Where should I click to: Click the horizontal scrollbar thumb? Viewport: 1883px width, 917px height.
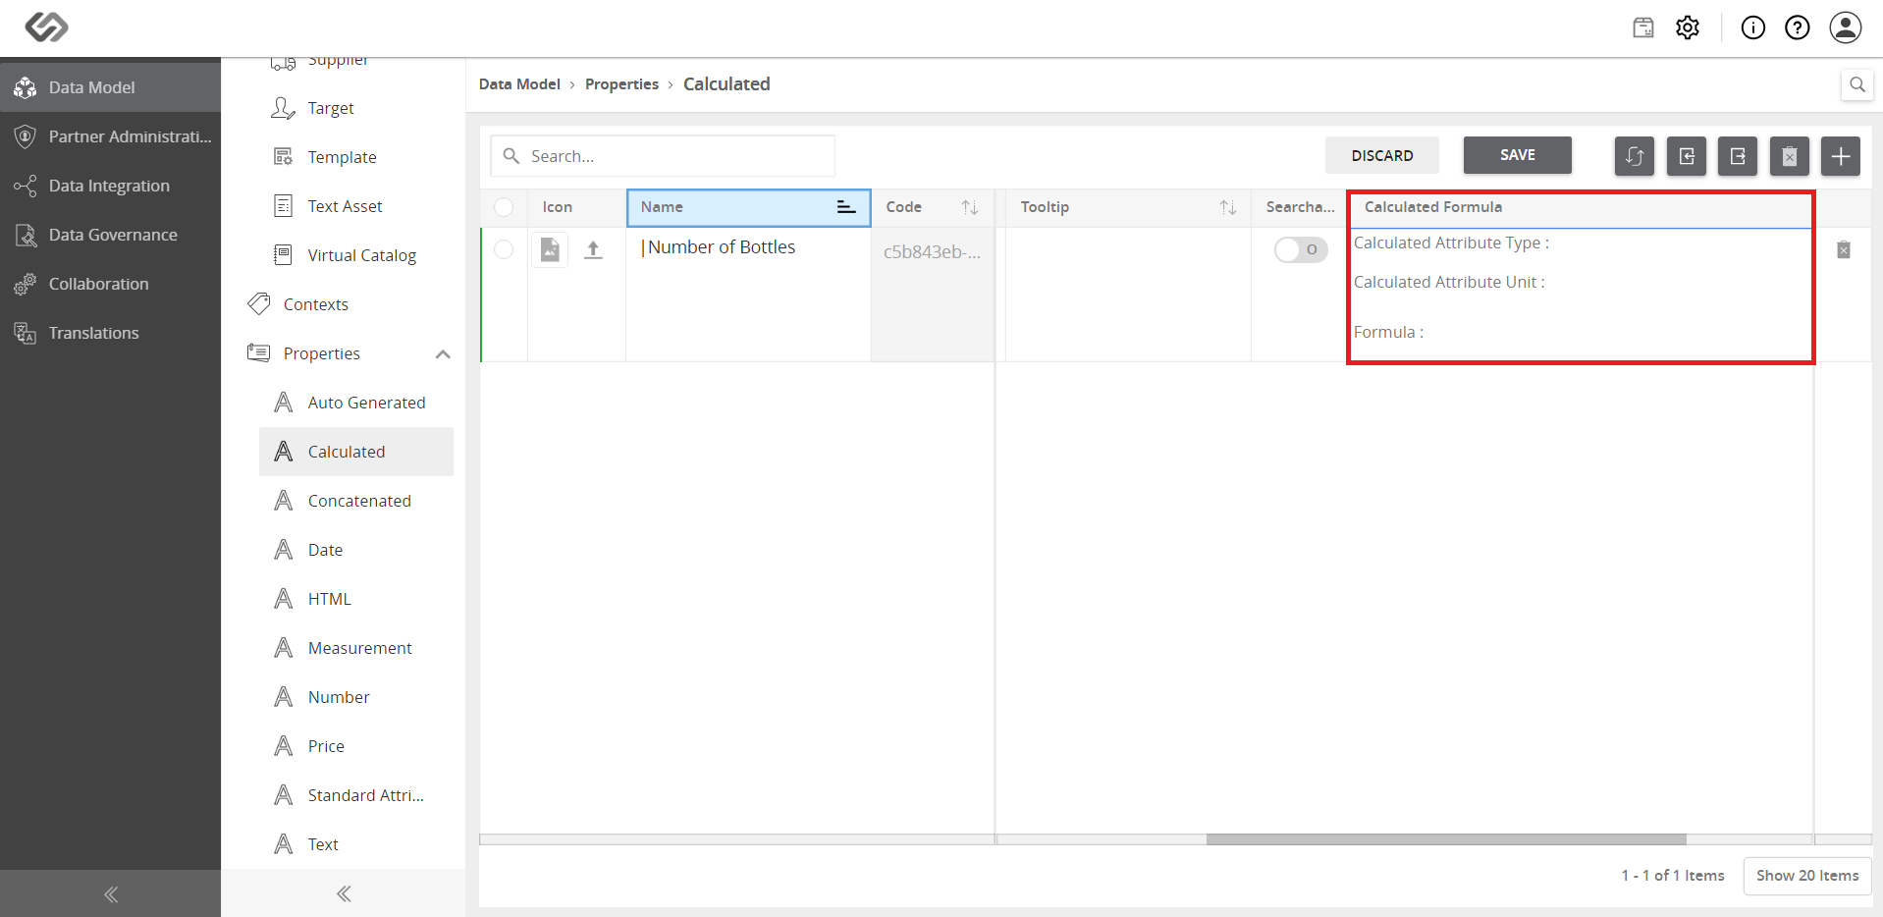[x=1446, y=839]
